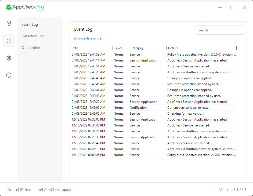Switch to the Detection Log tab
253x196 pixels.
33,36
